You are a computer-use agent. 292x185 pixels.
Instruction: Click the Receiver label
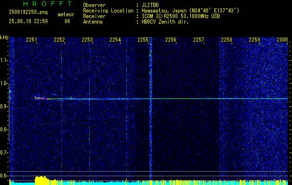pos(94,16)
